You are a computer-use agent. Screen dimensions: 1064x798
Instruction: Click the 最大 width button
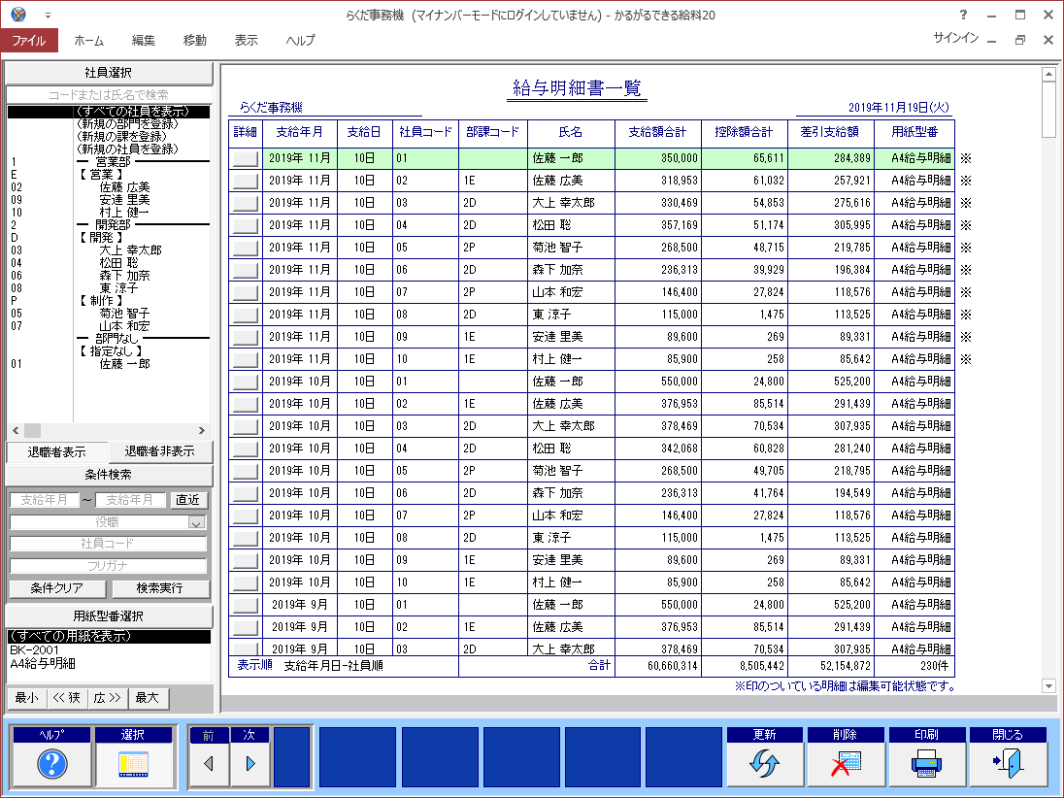[148, 698]
